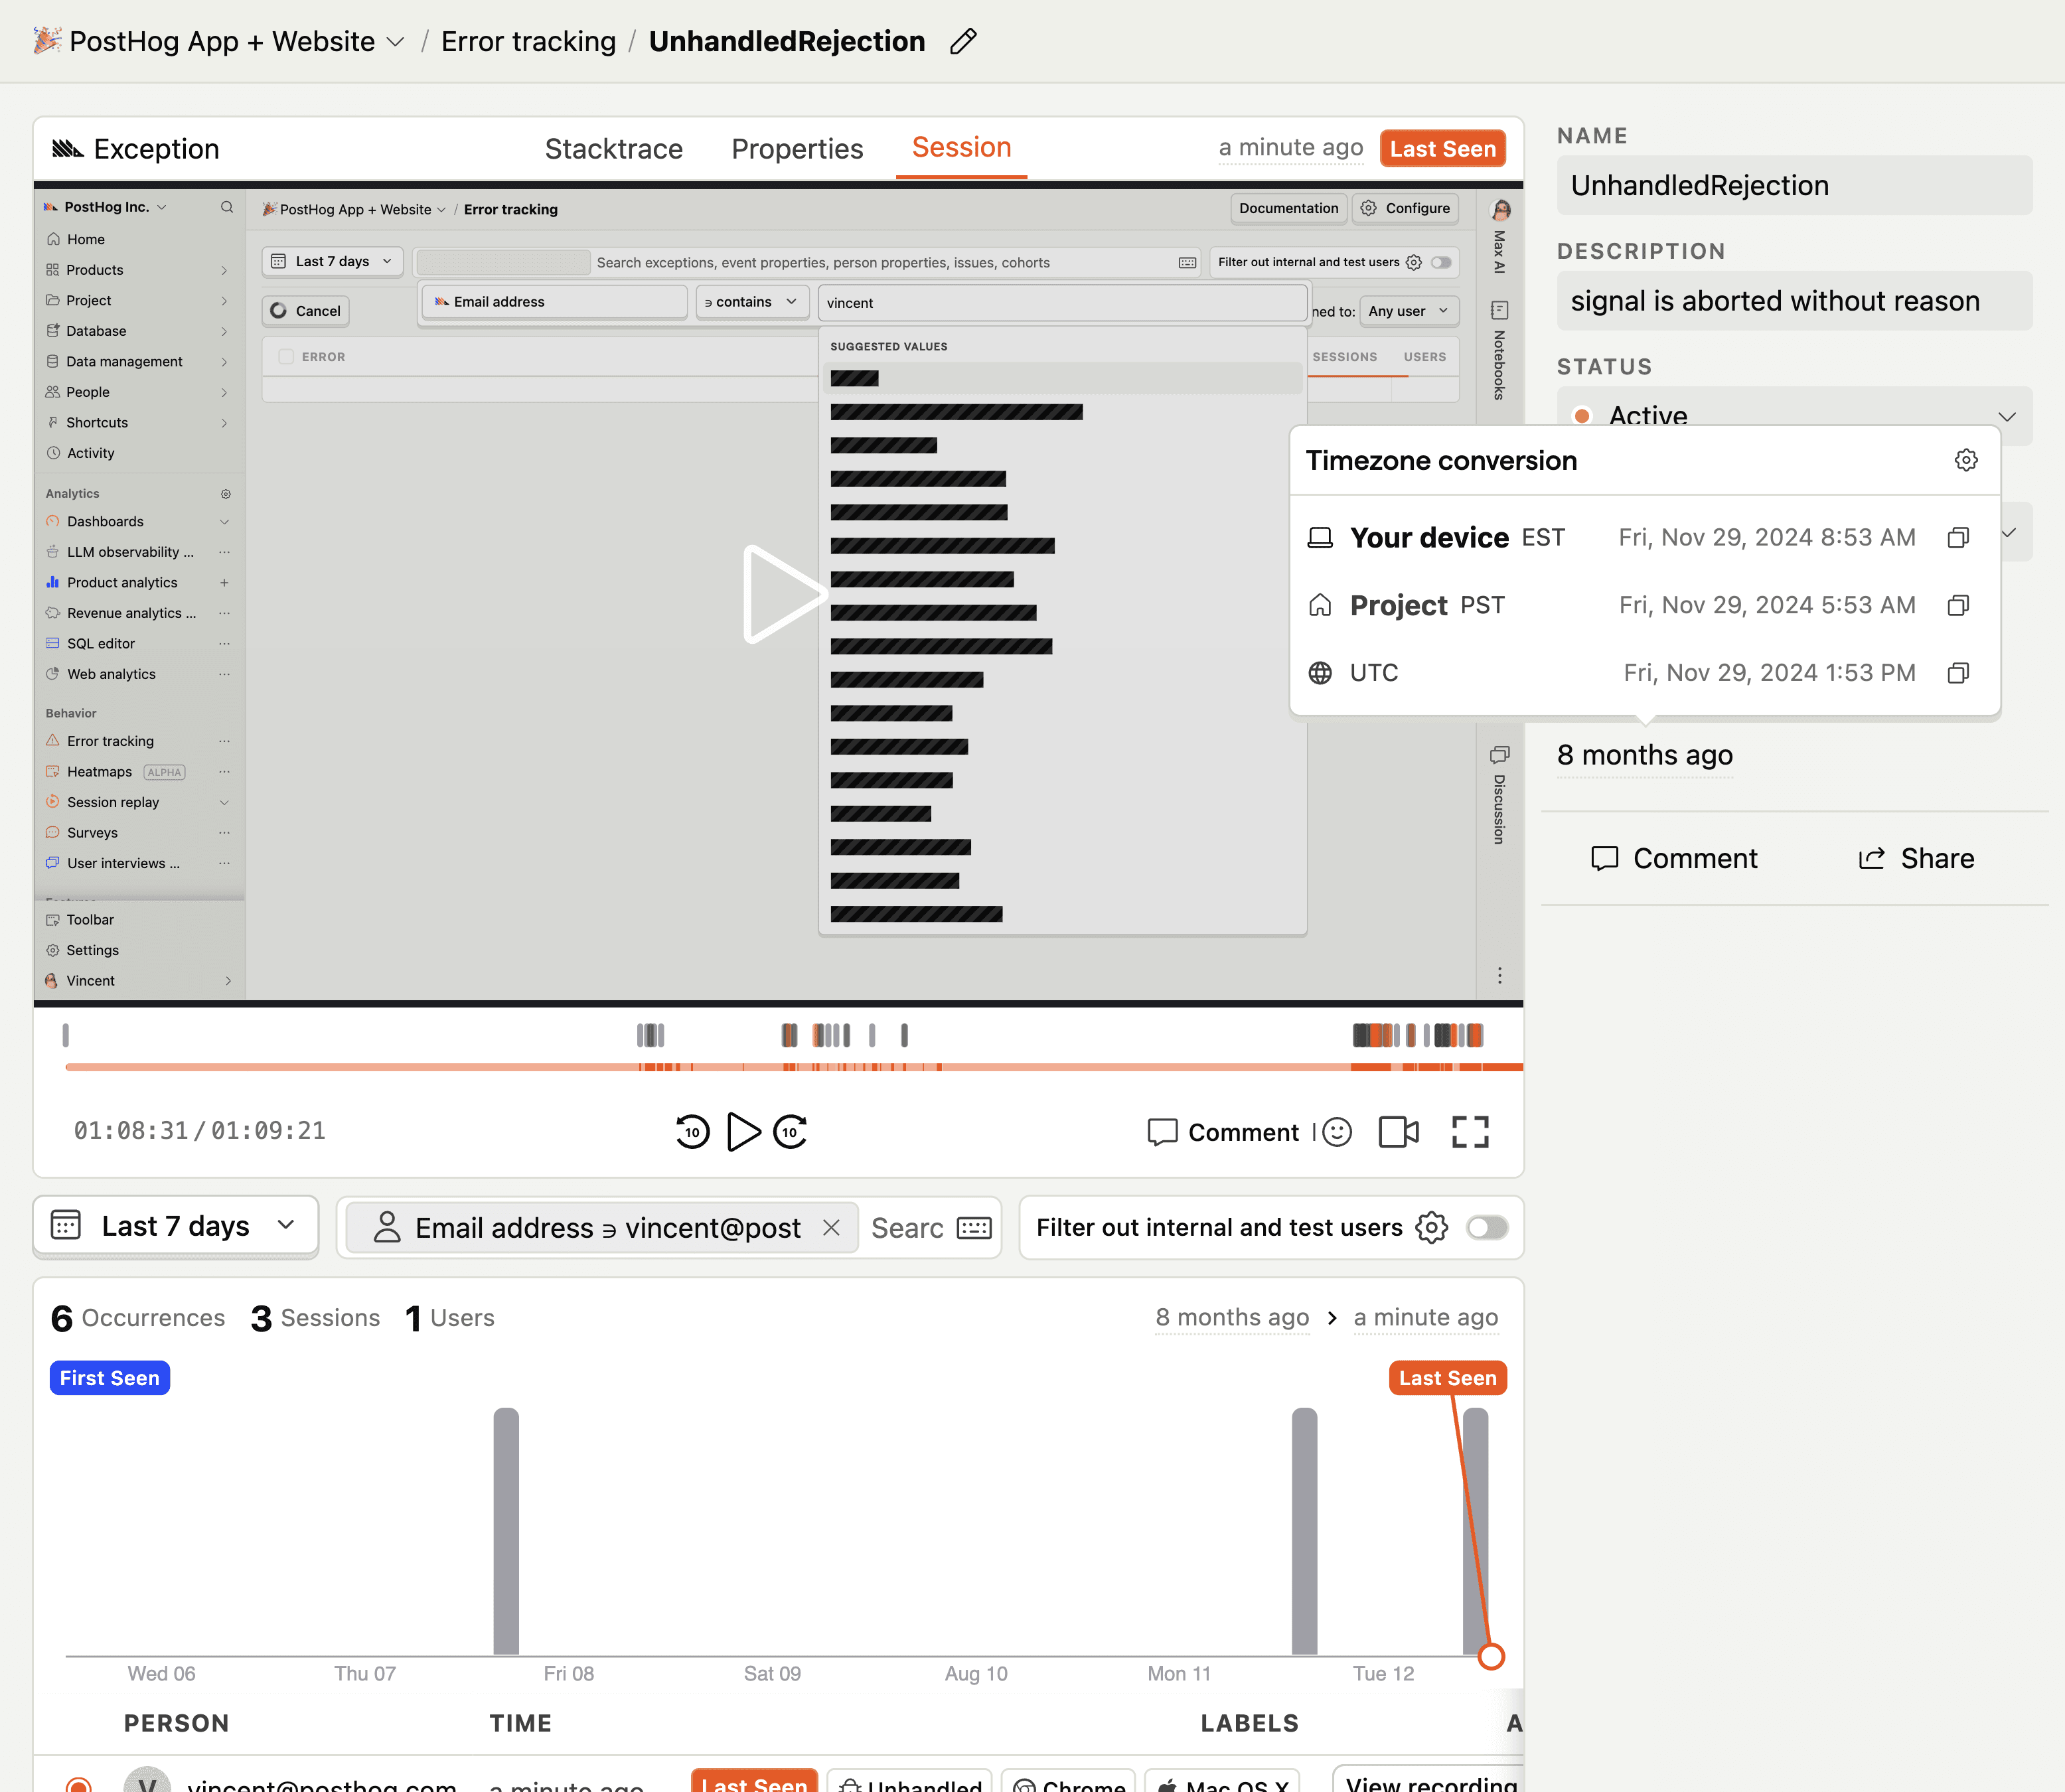Rewind the recording 10 seconds
This screenshot has height=1792, width=2065.
(x=692, y=1132)
